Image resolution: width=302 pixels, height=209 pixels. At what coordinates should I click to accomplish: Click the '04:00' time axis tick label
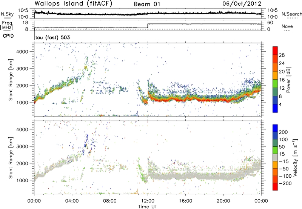pos(72,201)
